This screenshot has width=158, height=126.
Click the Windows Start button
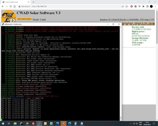click(3, 123)
